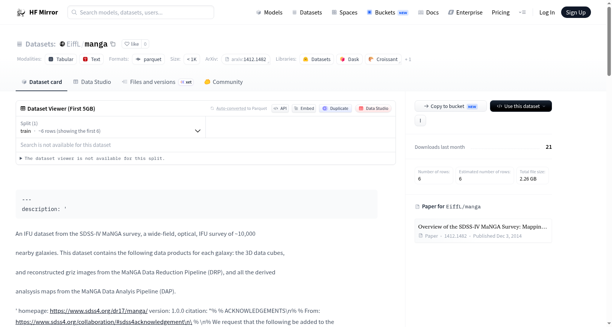Viewport: 612px width, 327px height.
Task: Click the 'Total file size' 2.26 GB value
Action: 528,179
